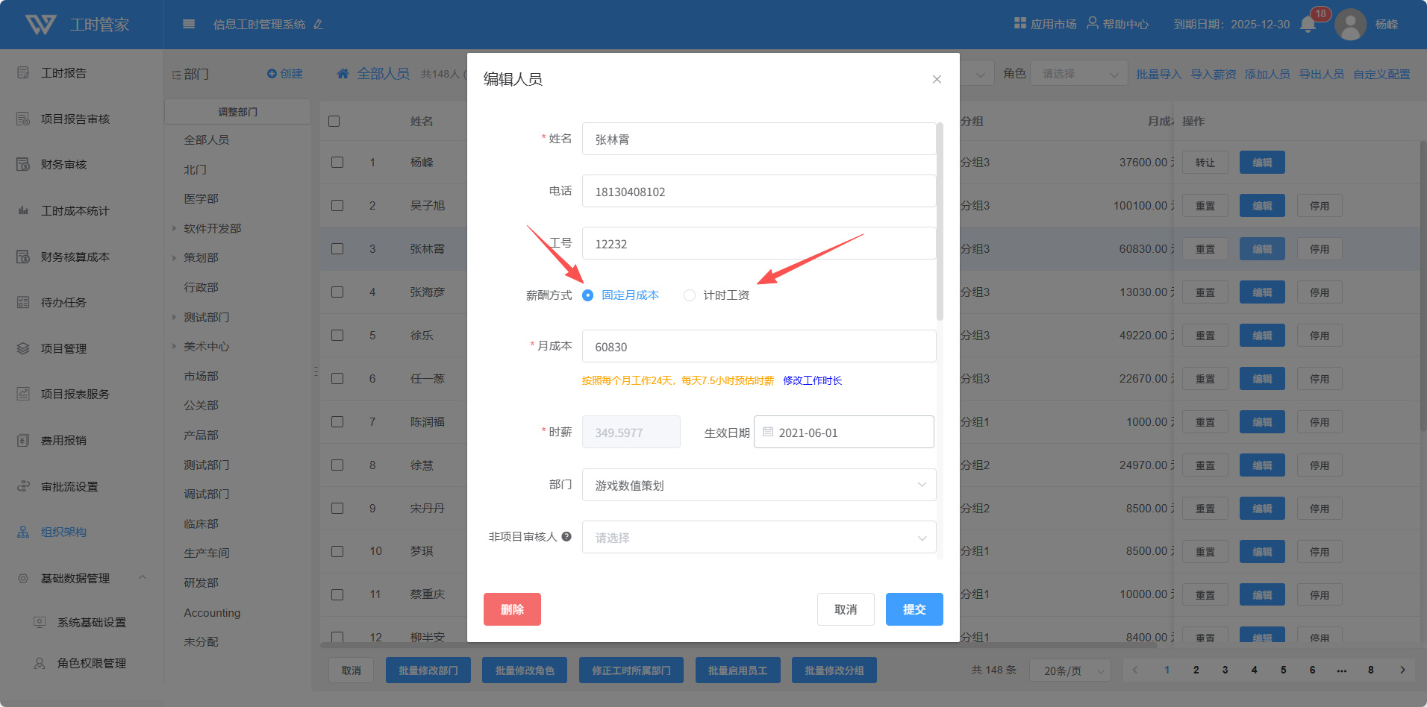Open 工时报告 in the sidebar
This screenshot has width=1427, height=707.
click(63, 73)
